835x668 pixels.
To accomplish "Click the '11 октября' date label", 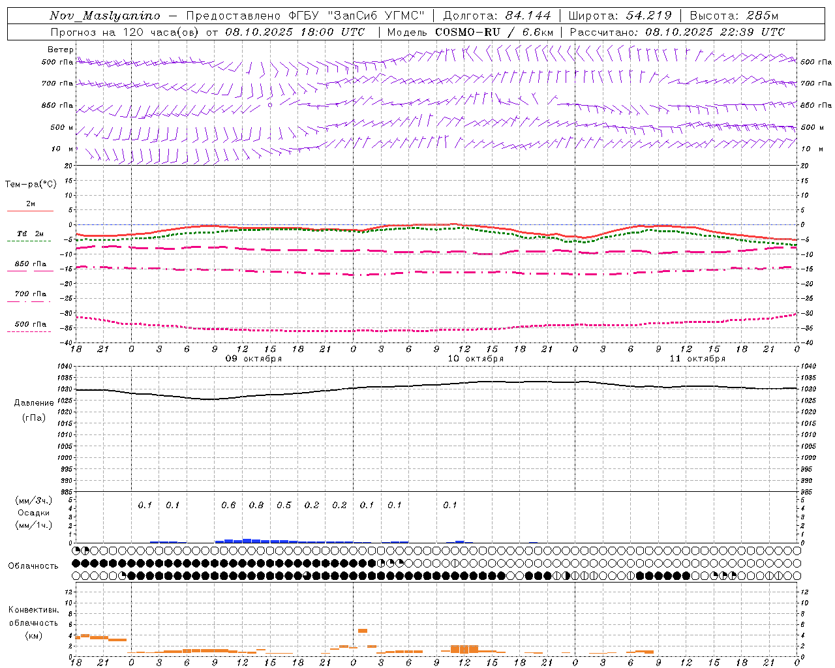I will pos(697,359).
